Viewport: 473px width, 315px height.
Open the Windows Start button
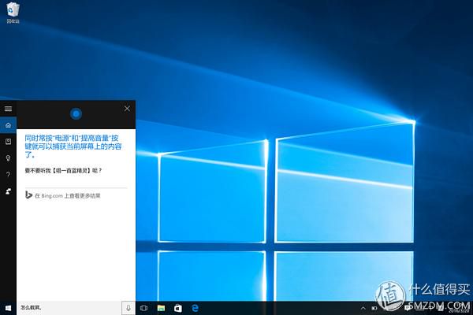click(8, 308)
